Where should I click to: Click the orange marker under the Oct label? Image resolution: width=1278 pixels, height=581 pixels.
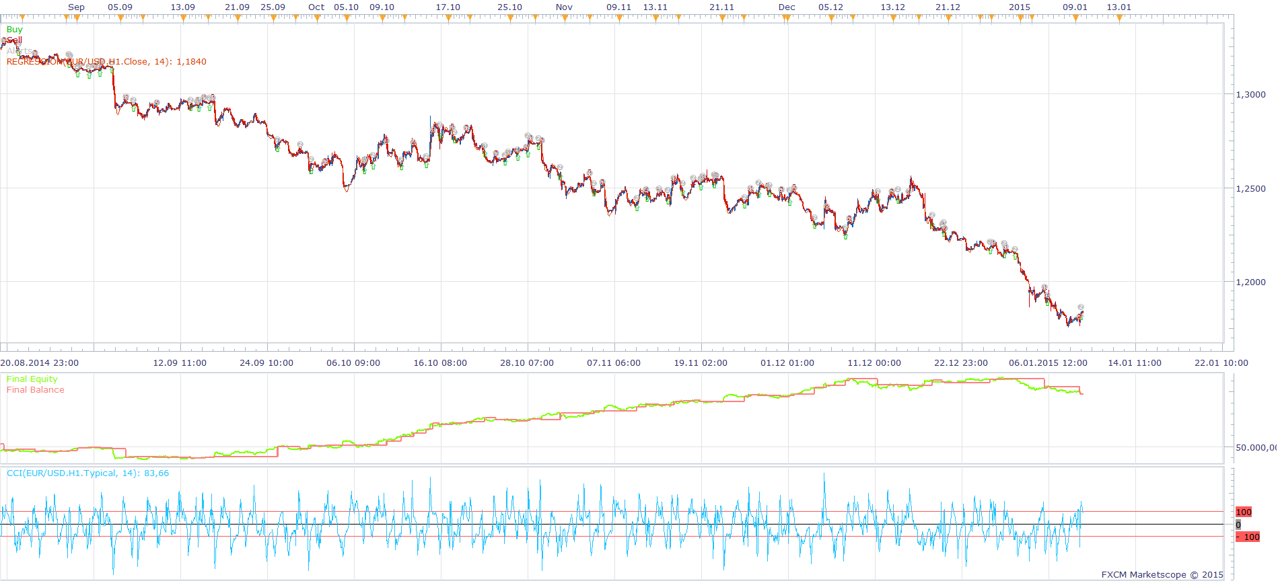[x=316, y=18]
